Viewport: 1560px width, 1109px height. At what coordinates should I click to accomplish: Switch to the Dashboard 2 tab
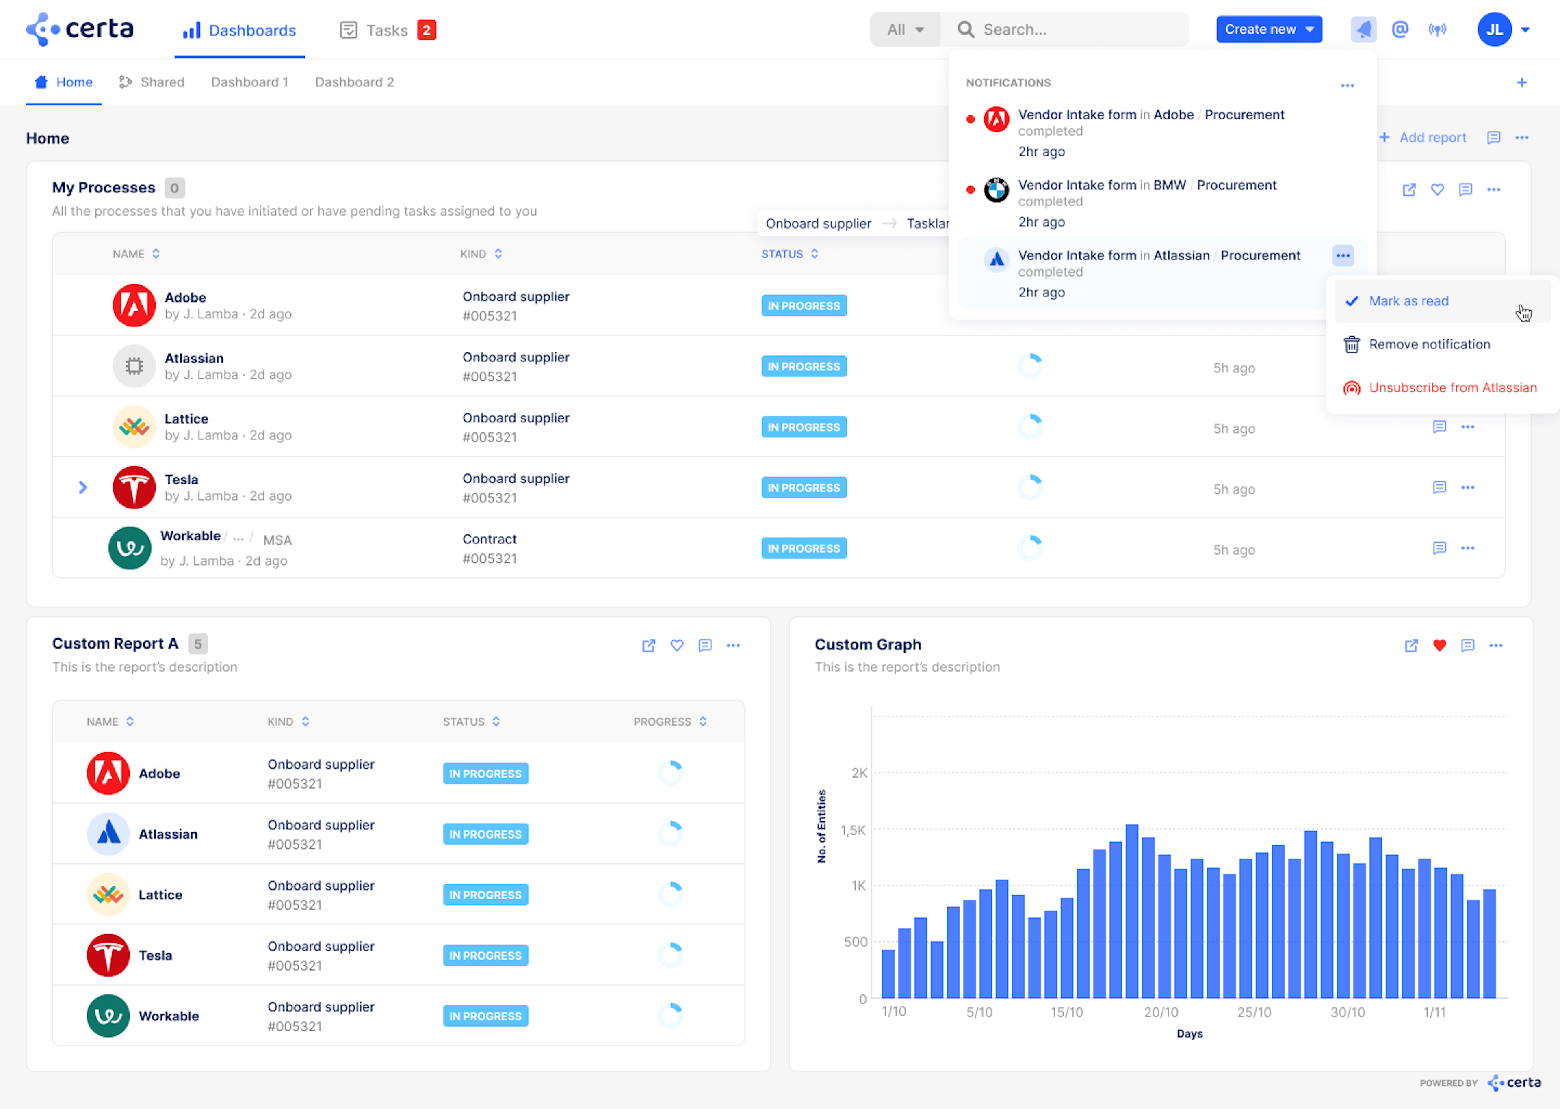click(x=354, y=82)
